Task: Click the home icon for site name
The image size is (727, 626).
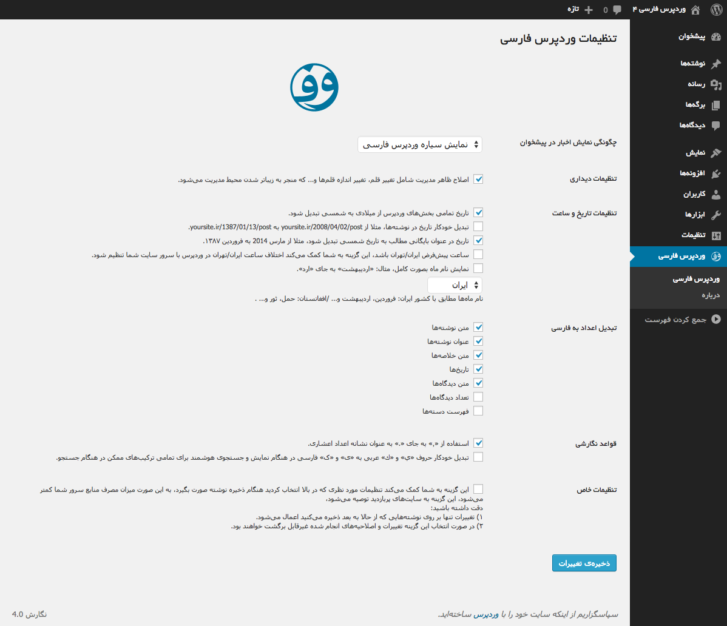Action: pos(695,10)
